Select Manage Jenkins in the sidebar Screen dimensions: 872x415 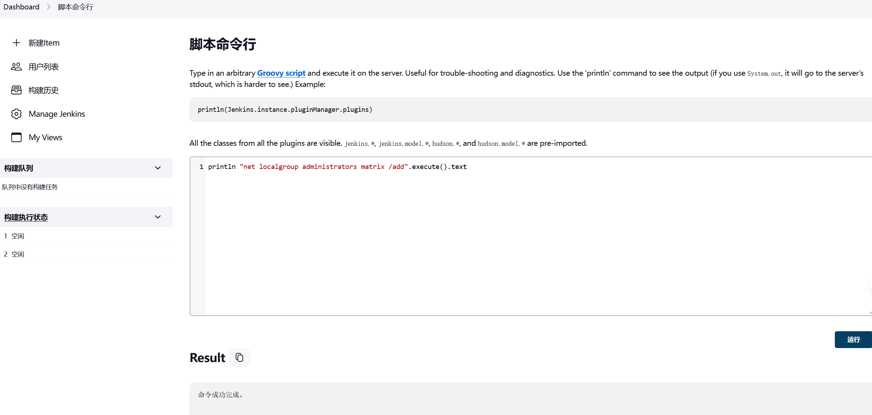[x=57, y=114]
